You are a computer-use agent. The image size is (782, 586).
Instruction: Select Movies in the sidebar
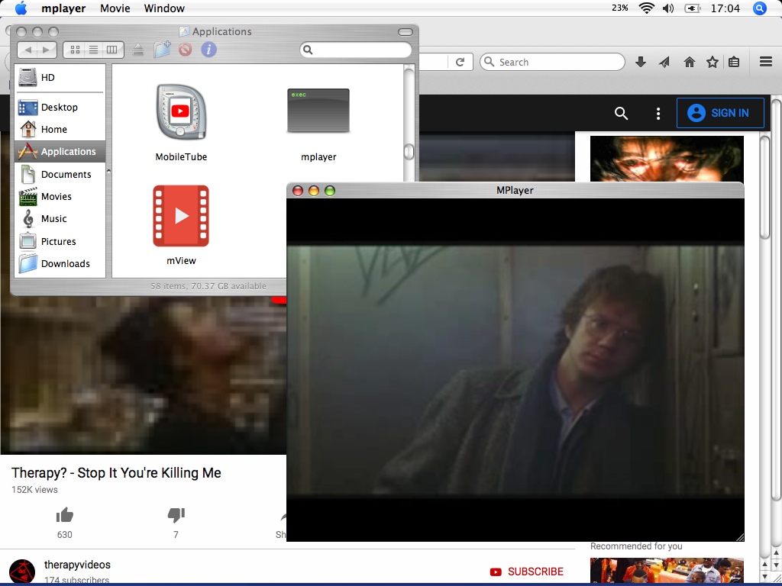pyautogui.click(x=60, y=196)
